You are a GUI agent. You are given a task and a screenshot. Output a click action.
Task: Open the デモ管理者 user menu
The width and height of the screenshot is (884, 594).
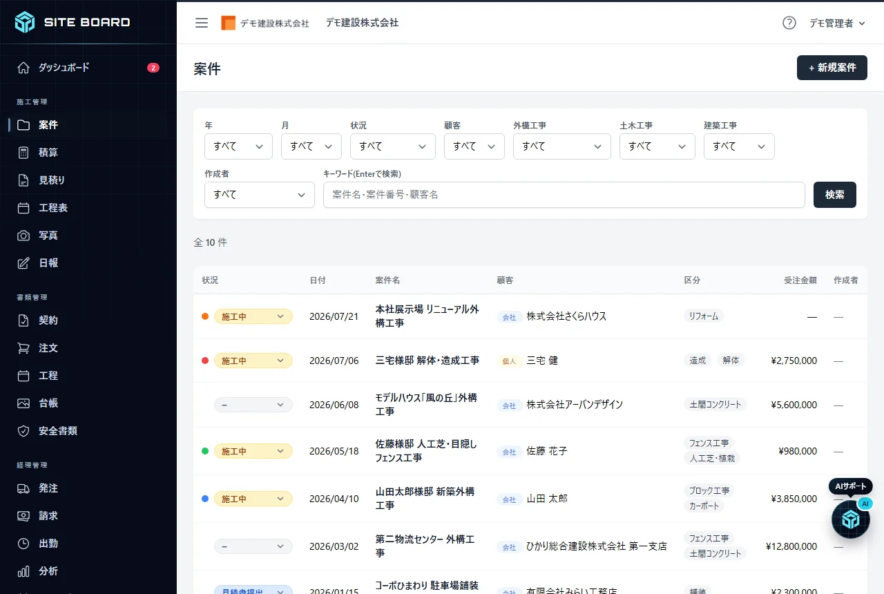click(x=837, y=23)
